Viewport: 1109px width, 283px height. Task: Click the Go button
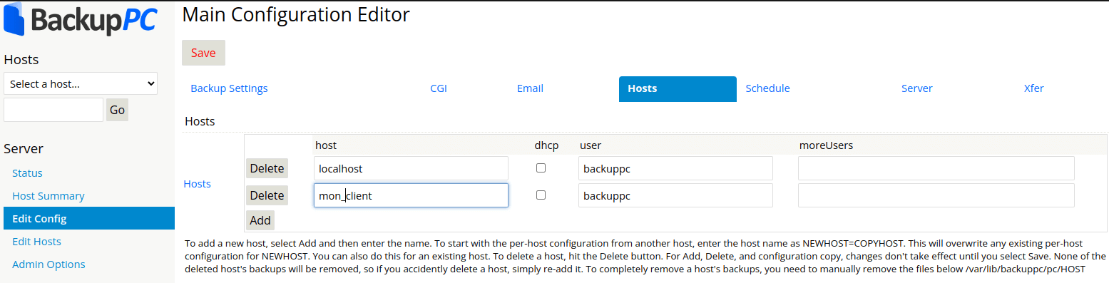pyautogui.click(x=117, y=110)
